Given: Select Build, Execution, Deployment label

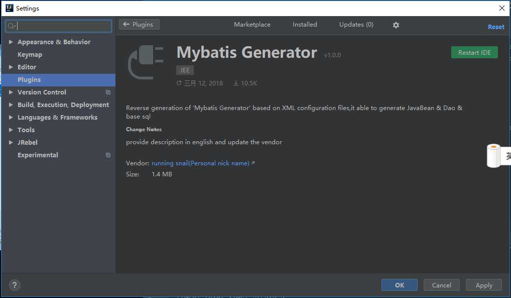Looking at the screenshot, I should point(63,105).
